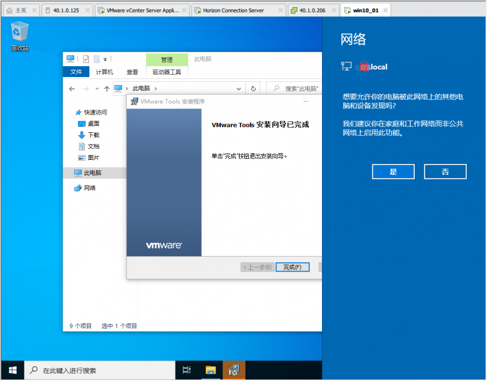This screenshot has width=487, height=381.
Task: Click 否 to decline network discovery
Action: [445, 172]
